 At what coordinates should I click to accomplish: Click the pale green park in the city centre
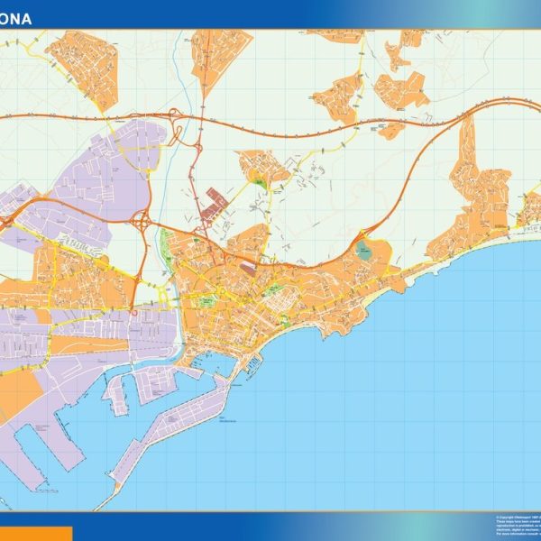[208, 301]
